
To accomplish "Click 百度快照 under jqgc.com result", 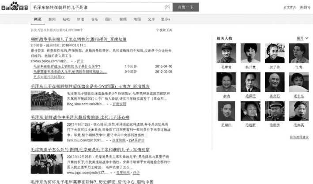I will click(123, 173).
